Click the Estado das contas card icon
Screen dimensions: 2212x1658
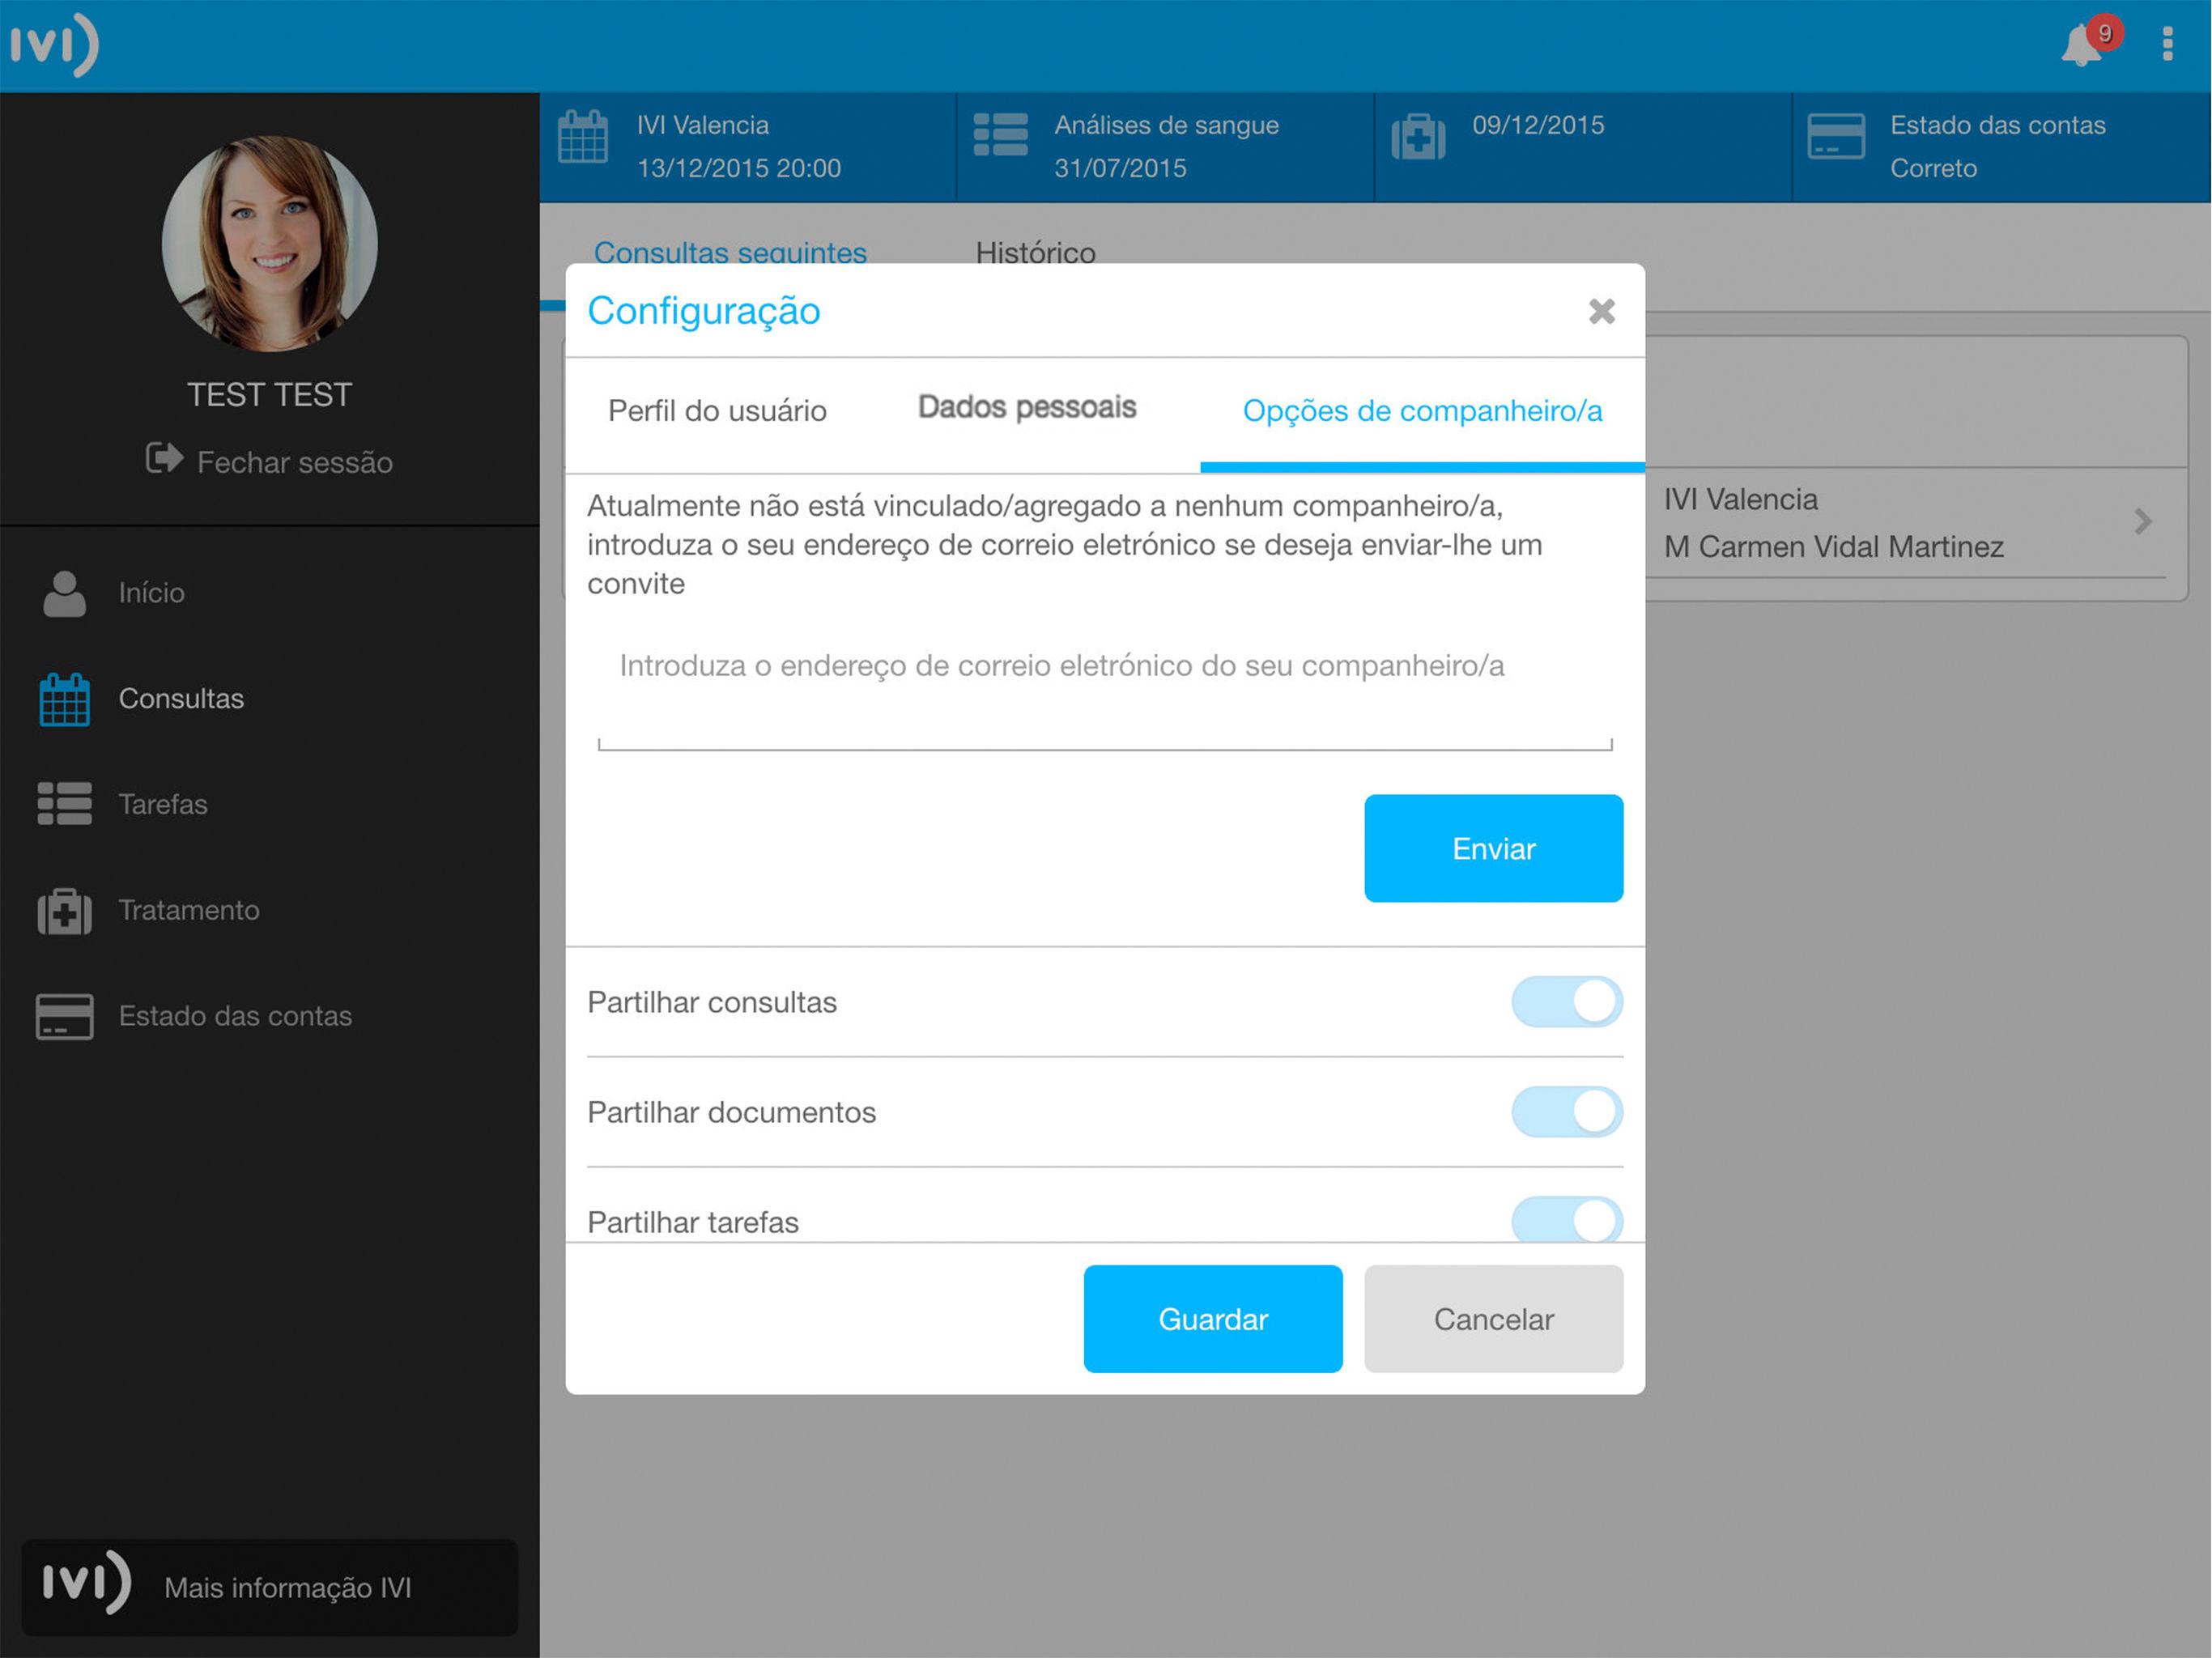65,1016
